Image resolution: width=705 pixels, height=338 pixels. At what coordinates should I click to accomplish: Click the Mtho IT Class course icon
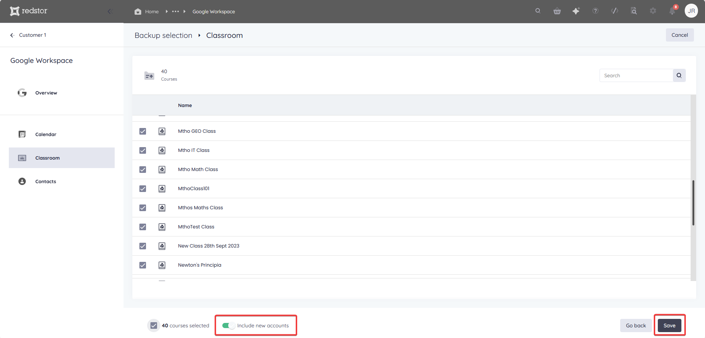[x=162, y=150]
